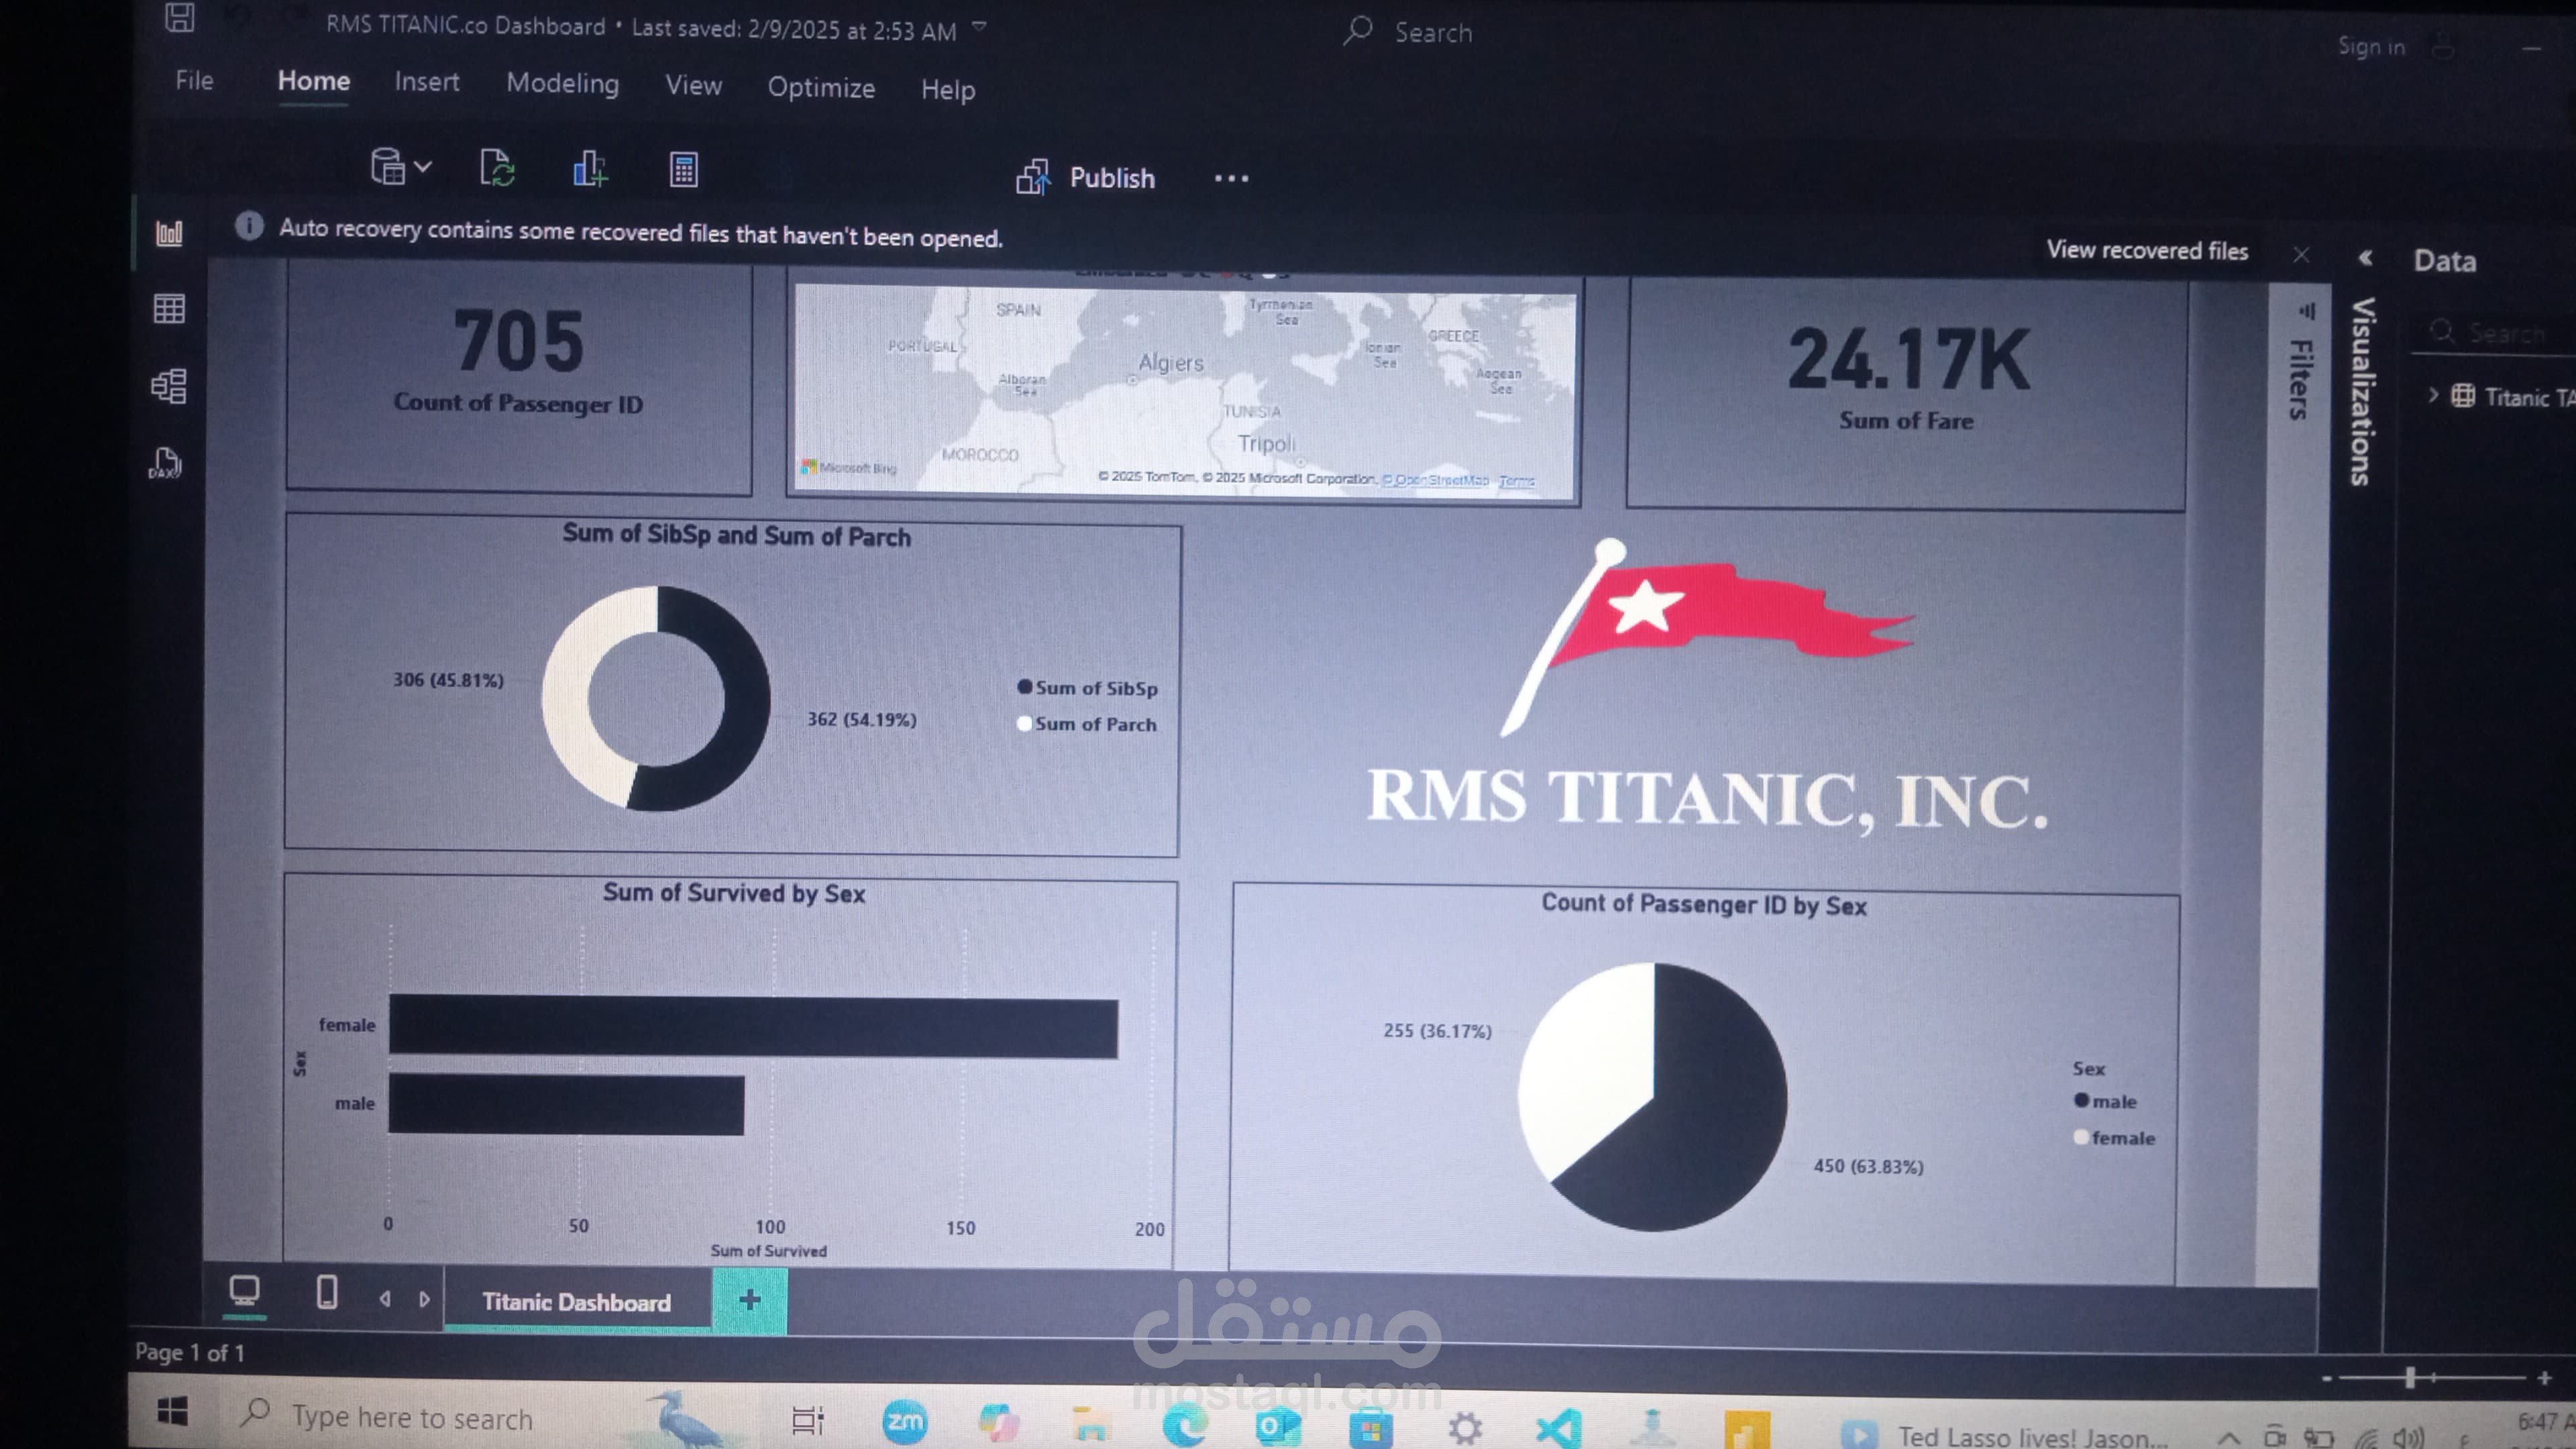2576x1449 pixels.
Task: Click the calculator measure icon
Action: pyautogui.click(x=684, y=169)
